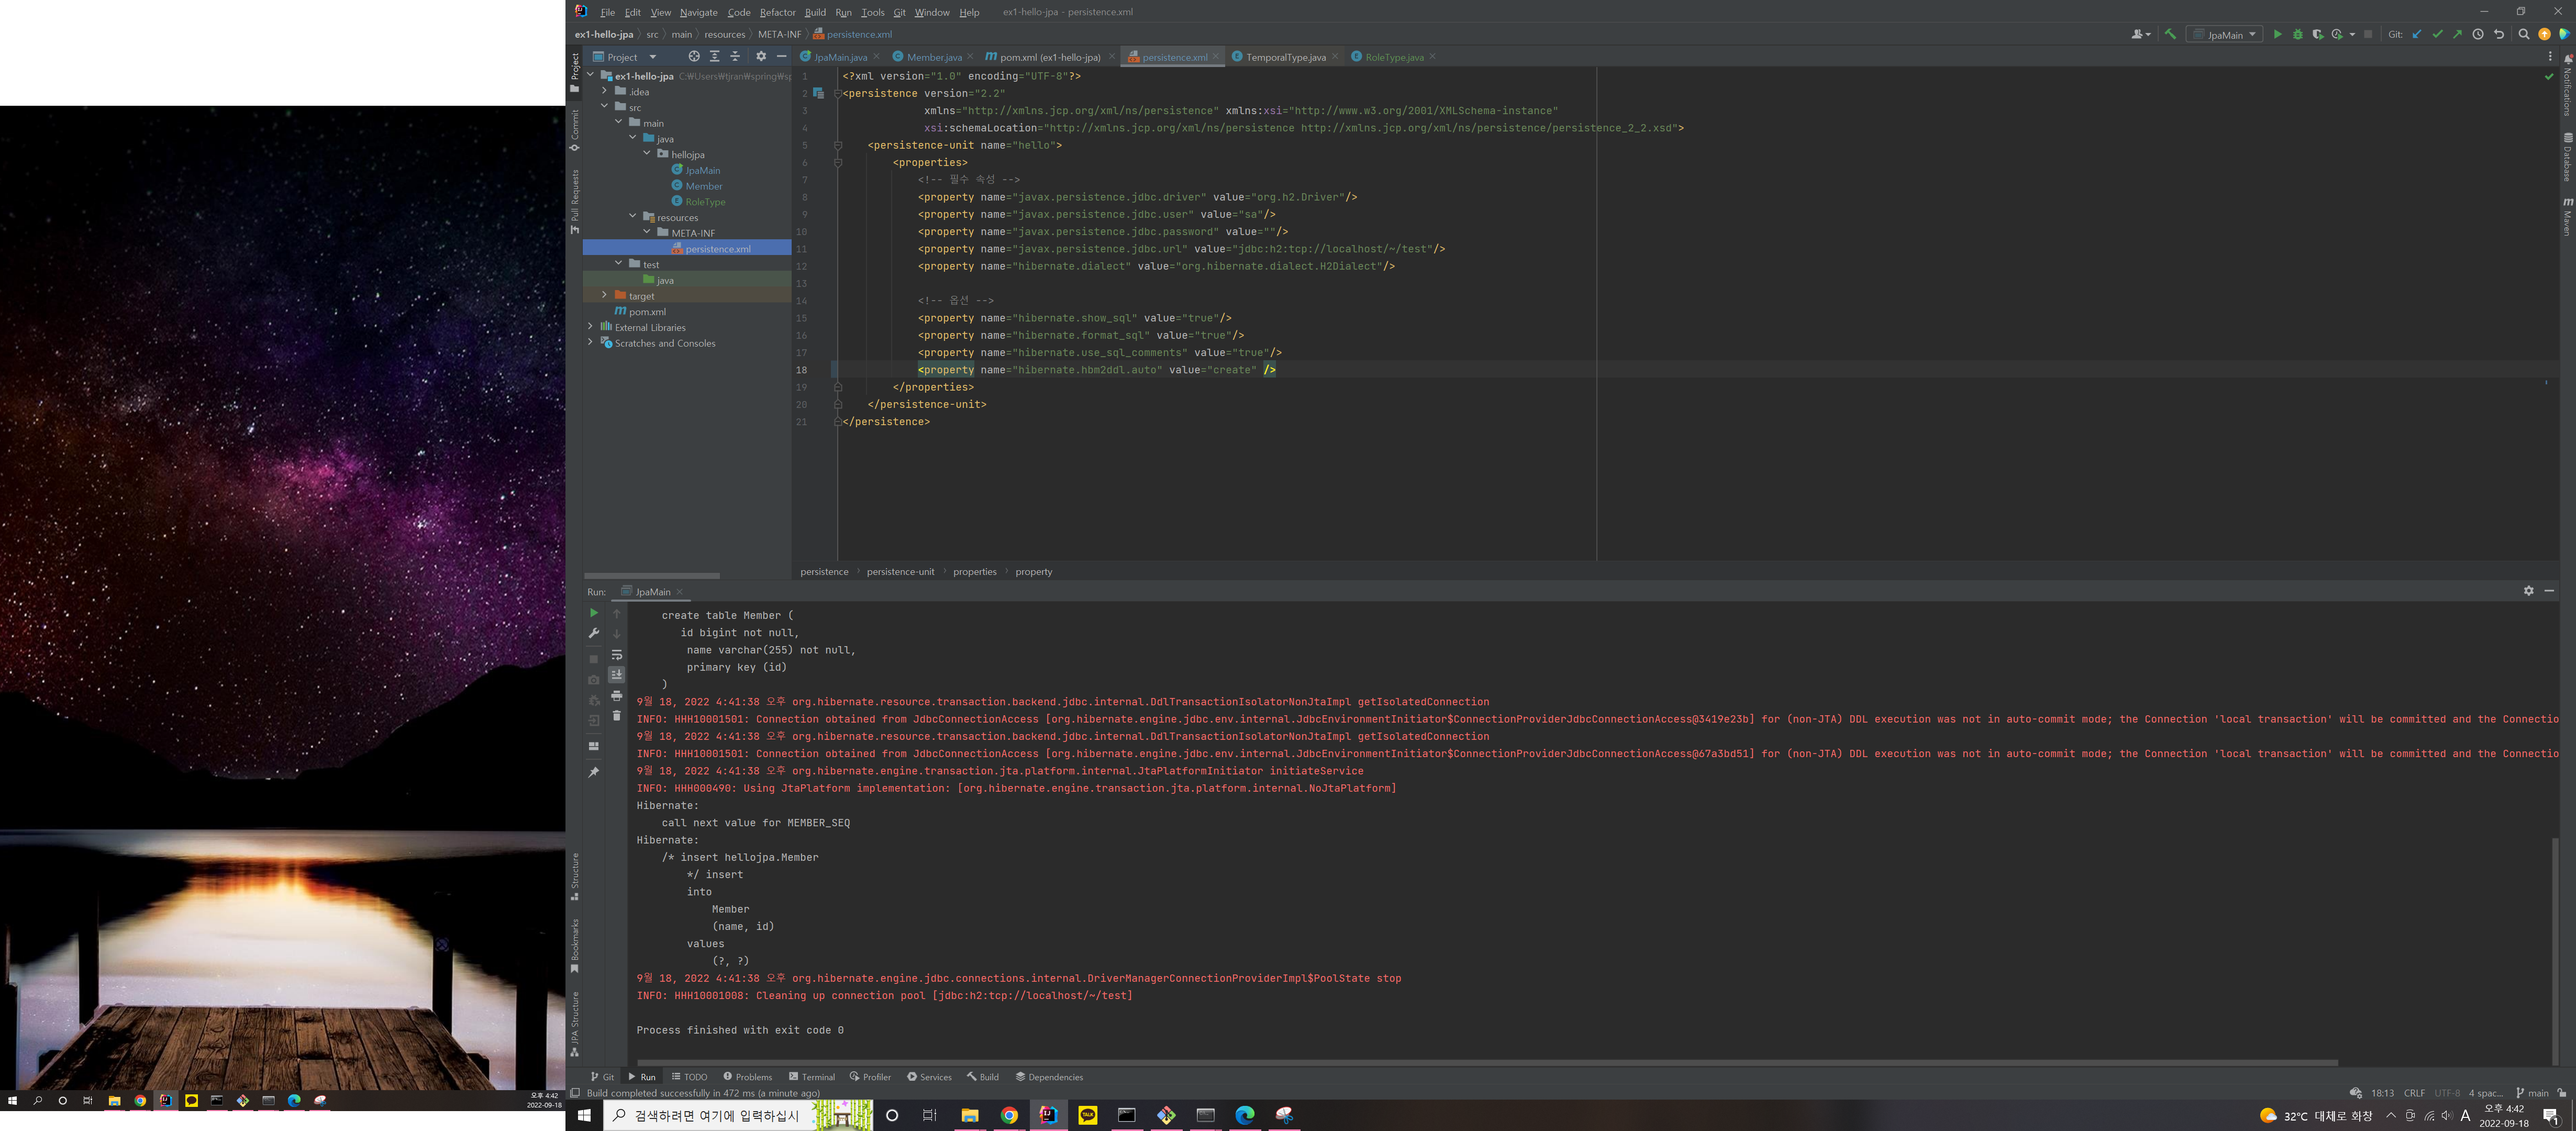Toggle soft-wrap in Run console
This screenshot has width=2576, height=1131.
616,655
